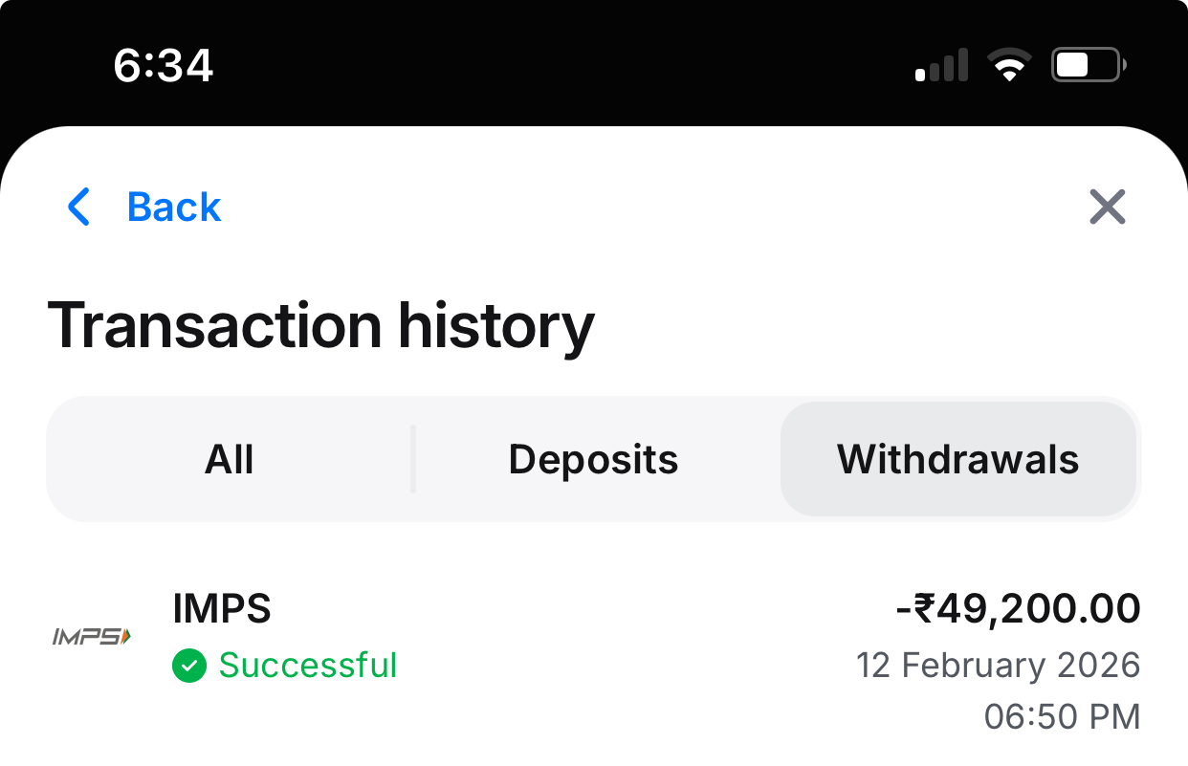Click the -₹49,200.00 amount
This screenshot has width=1188, height=766.
pyautogui.click(x=1018, y=609)
